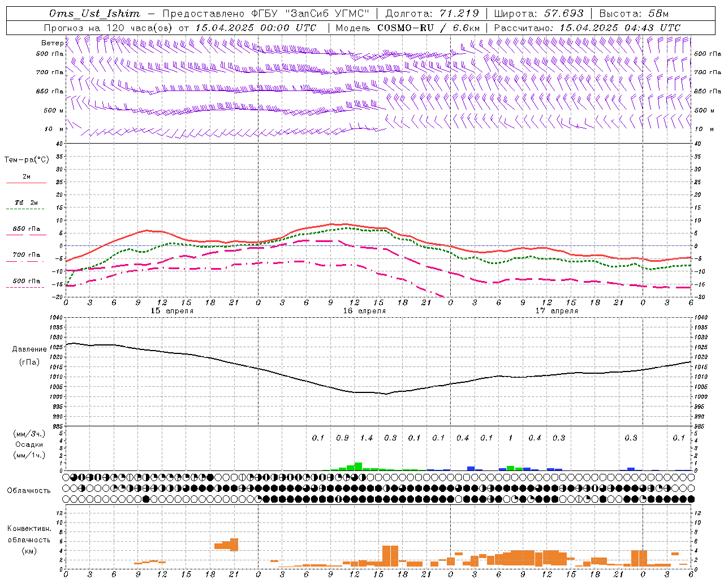Click the "Конвективн." label
This screenshot has height=579, width=724.
coord(29,529)
